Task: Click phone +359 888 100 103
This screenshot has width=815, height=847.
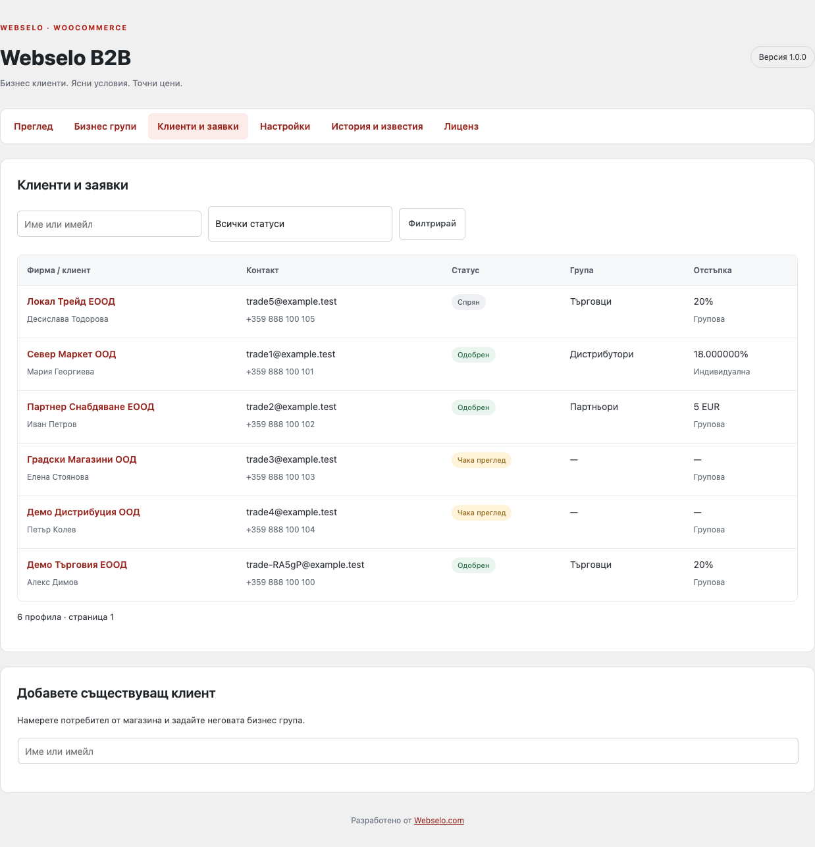Action: point(280,477)
